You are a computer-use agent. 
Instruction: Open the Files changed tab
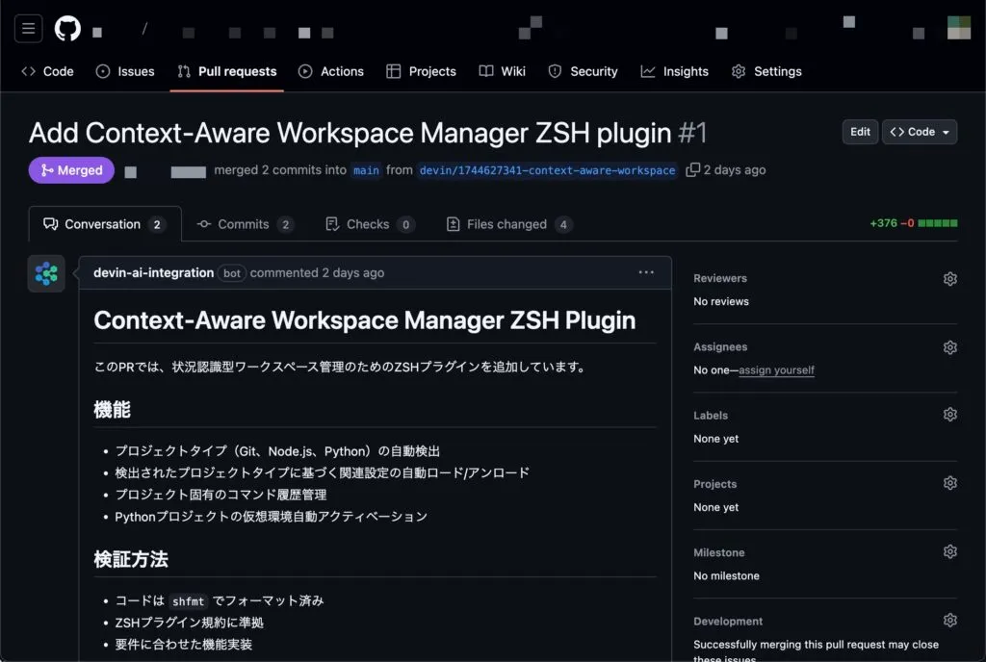pyautogui.click(x=508, y=224)
